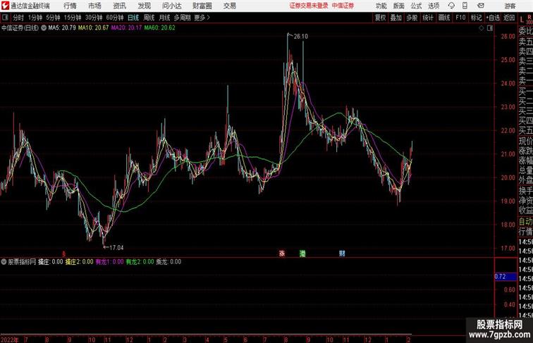
Task: Click the 复权 adjustment button
Action: point(380,18)
